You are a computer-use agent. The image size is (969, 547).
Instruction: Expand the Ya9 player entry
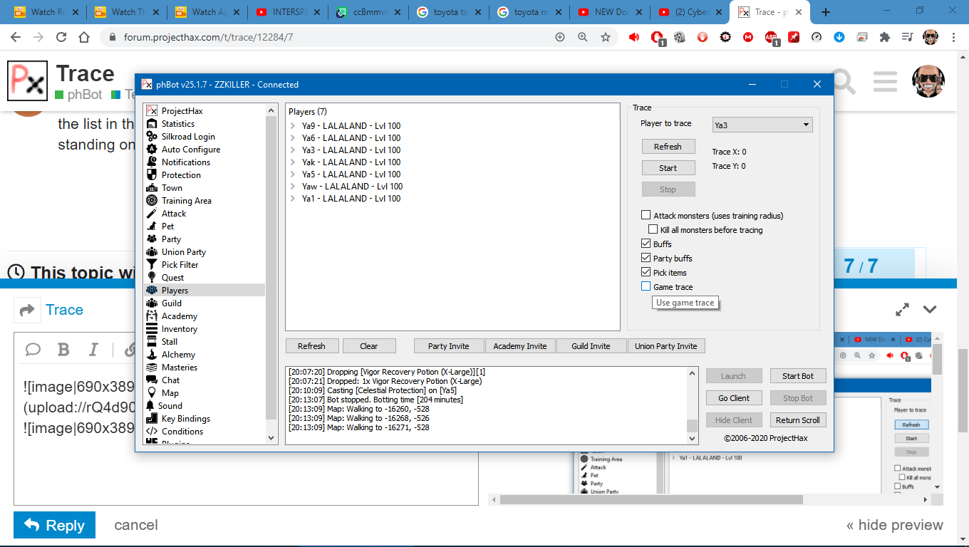point(293,126)
